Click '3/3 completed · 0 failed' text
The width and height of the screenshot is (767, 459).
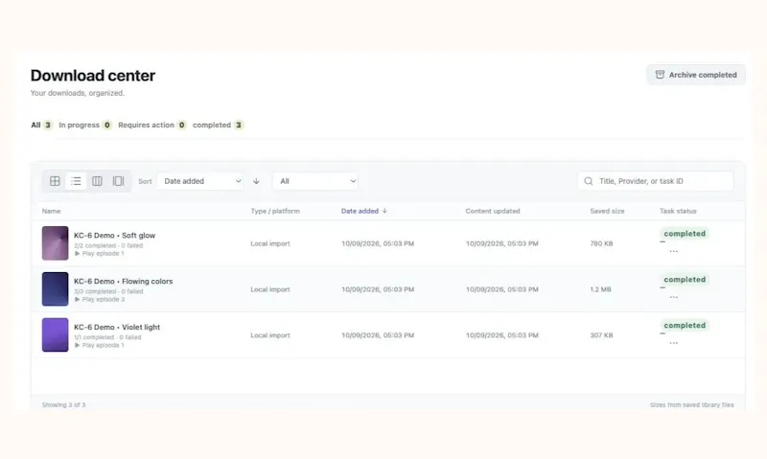coord(108,292)
